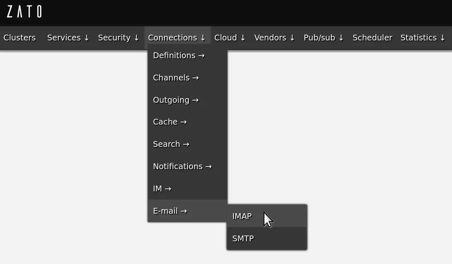Open the Cache submenu
452x264 pixels.
(170, 122)
